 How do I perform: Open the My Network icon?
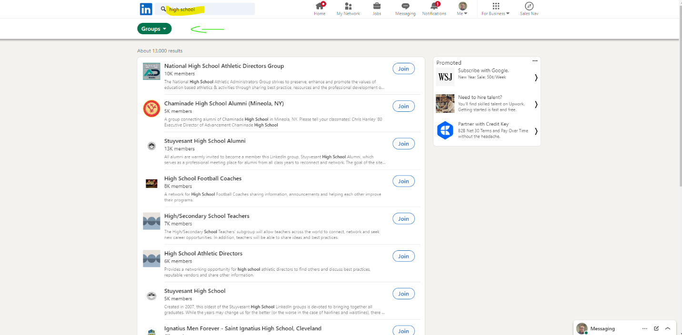click(348, 6)
